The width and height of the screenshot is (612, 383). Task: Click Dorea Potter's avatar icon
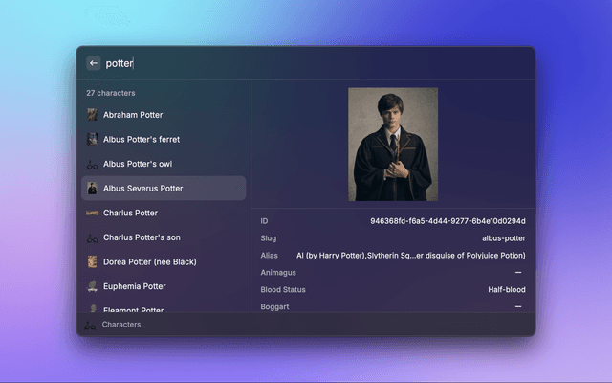coord(92,261)
